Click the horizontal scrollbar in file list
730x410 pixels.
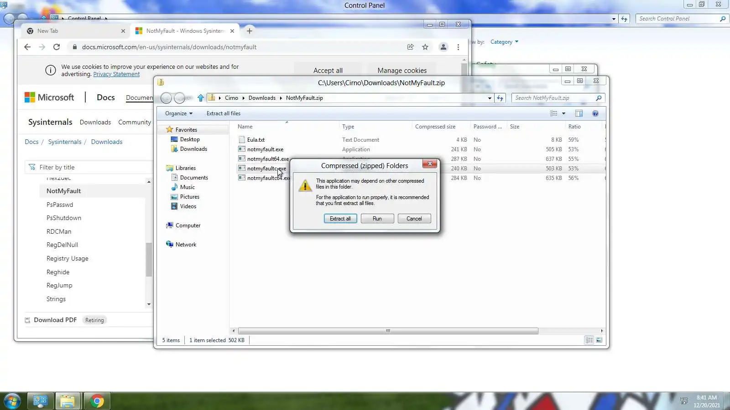388,331
